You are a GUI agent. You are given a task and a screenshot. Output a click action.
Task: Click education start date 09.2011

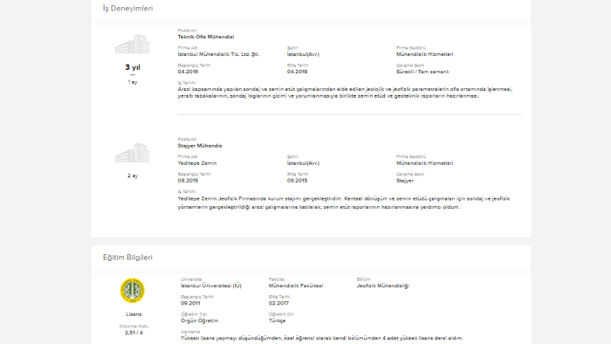coord(190,303)
